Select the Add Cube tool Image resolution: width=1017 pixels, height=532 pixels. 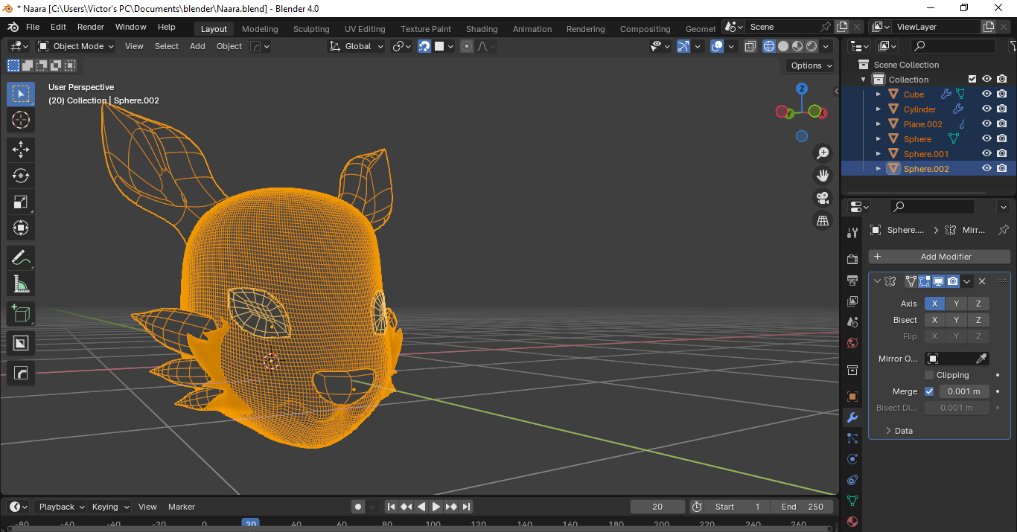tap(21, 313)
